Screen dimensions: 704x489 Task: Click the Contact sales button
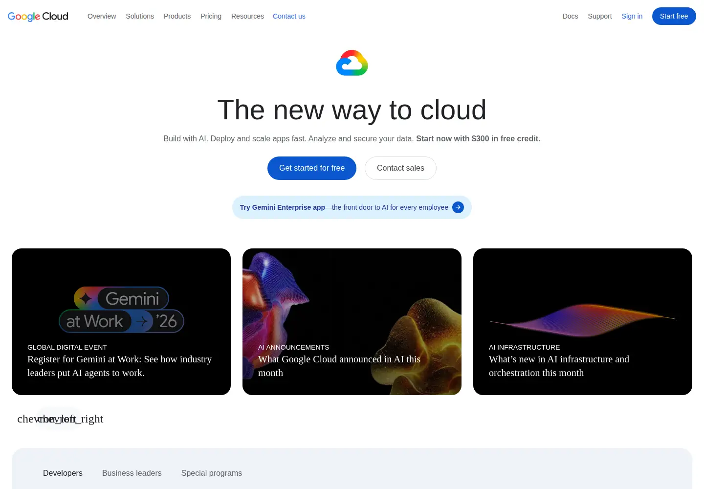click(x=400, y=168)
